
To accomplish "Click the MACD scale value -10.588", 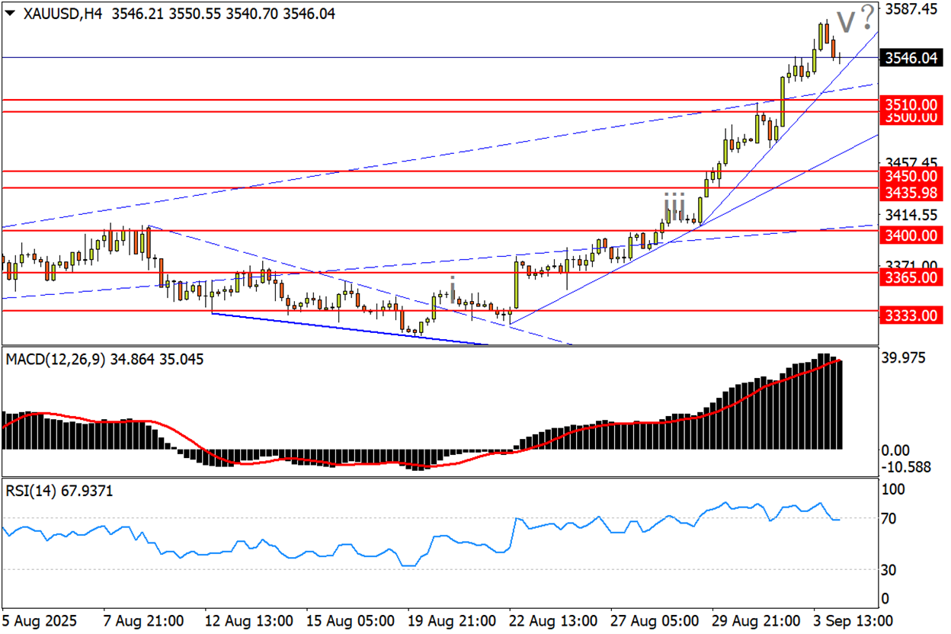I will coord(907,466).
